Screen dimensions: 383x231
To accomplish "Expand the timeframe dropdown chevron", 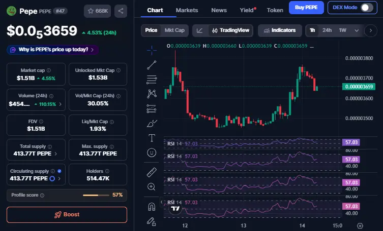I will point(357,30).
